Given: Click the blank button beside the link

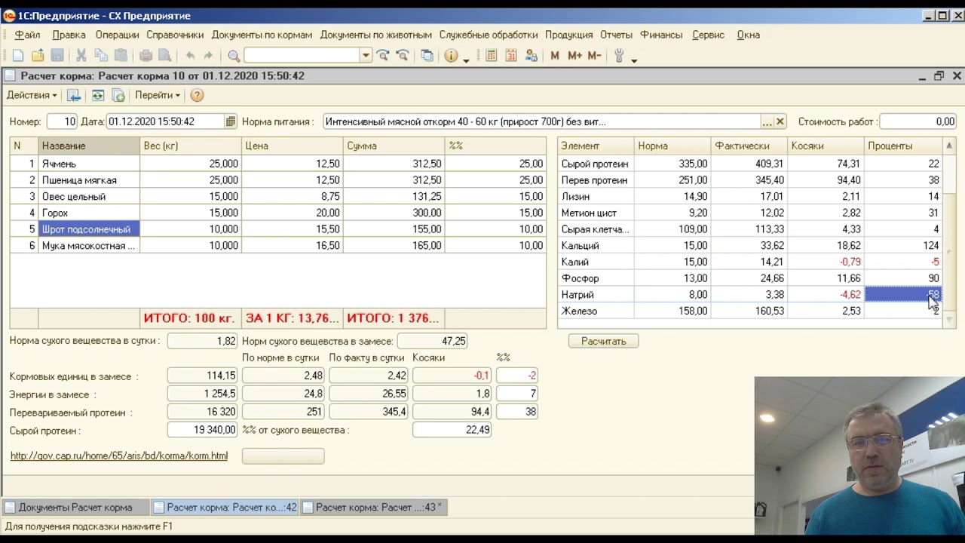Looking at the screenshot, I should [283, 456].
